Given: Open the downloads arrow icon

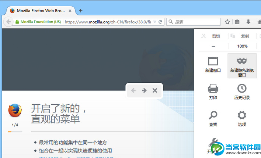Looking at the screenshot, I should click(x=248, y=22).
